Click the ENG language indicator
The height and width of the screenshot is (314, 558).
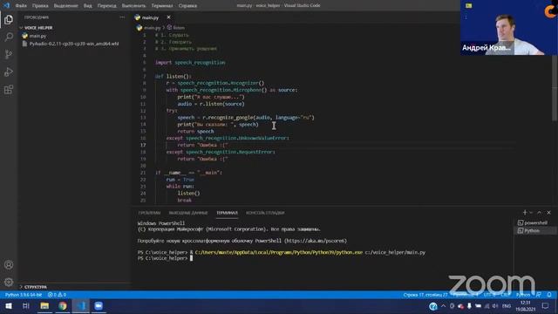click(507, 306)
